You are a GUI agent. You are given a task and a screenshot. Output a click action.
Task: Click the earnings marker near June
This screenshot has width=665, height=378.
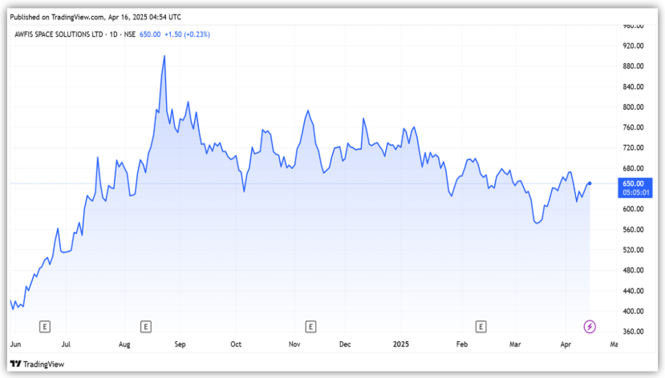[x=45, y=326]
